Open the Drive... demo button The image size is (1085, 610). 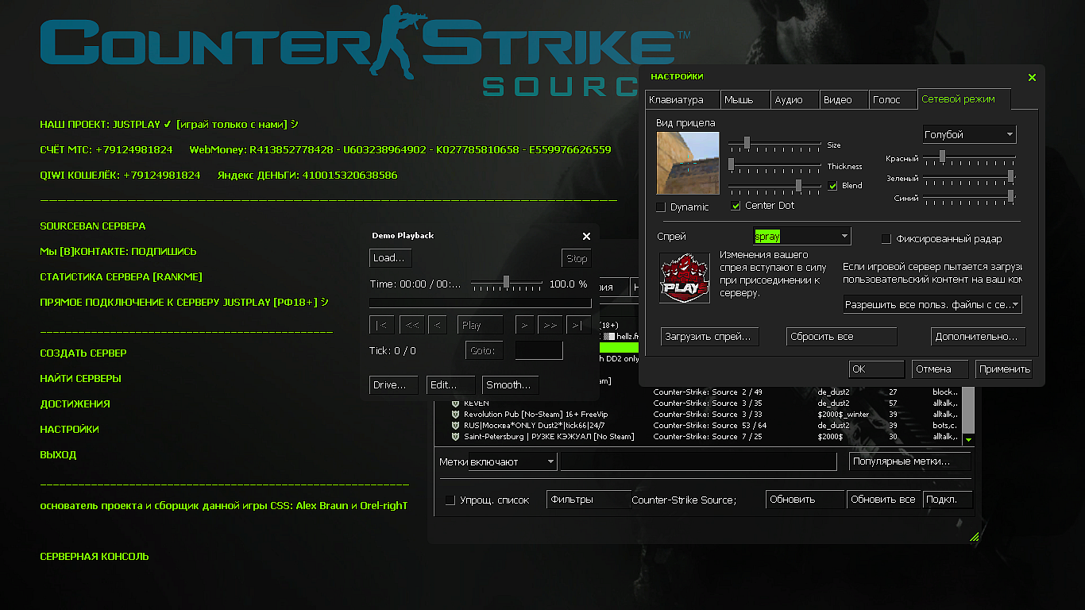394,385
